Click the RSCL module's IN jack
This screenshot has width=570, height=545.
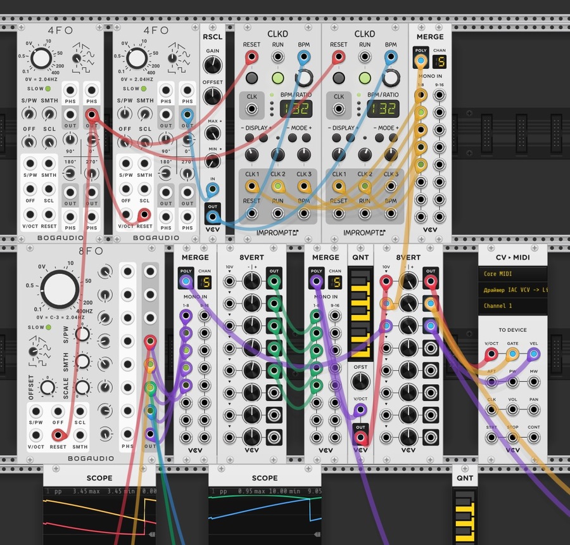pos(213,189)
